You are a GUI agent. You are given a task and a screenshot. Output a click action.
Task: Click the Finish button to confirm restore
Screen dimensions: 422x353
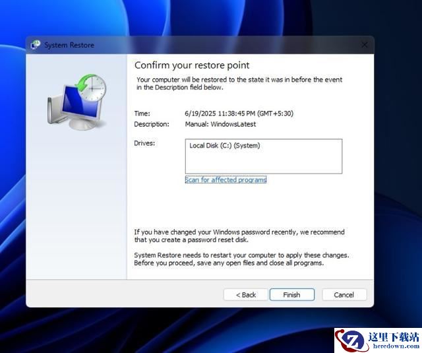tap(292, 294)
